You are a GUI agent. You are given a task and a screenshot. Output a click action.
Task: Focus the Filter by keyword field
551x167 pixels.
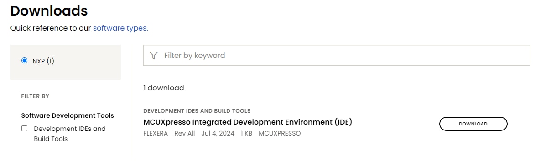tap(337, 55)
